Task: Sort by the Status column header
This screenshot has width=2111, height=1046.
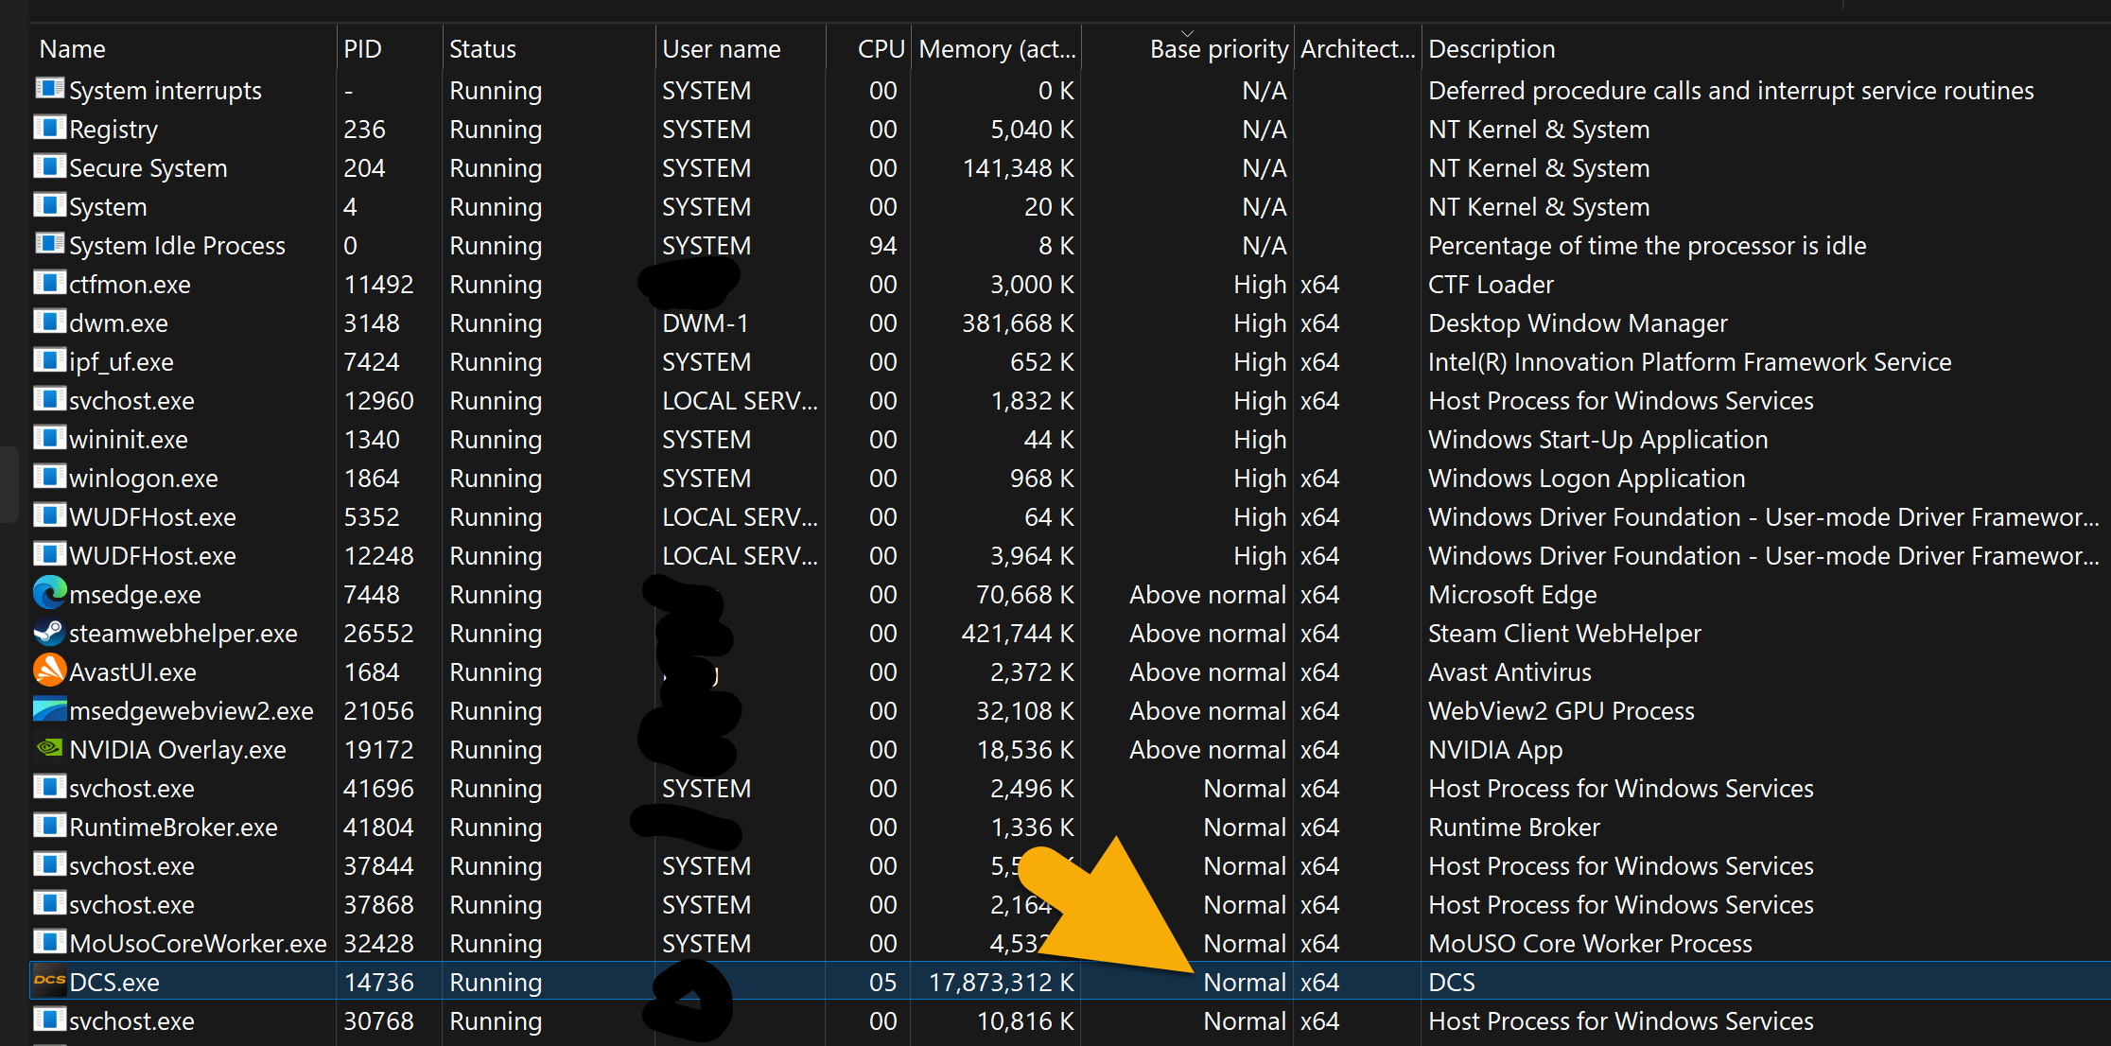Action: 549,49
